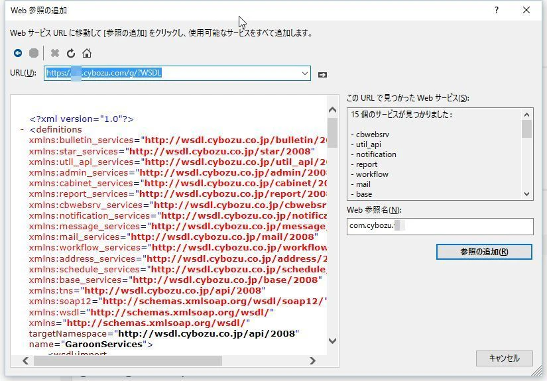Click the XML pane vertical scrollbar thumb
Viewport: 547px width, 381px height.
pos(332,133)
